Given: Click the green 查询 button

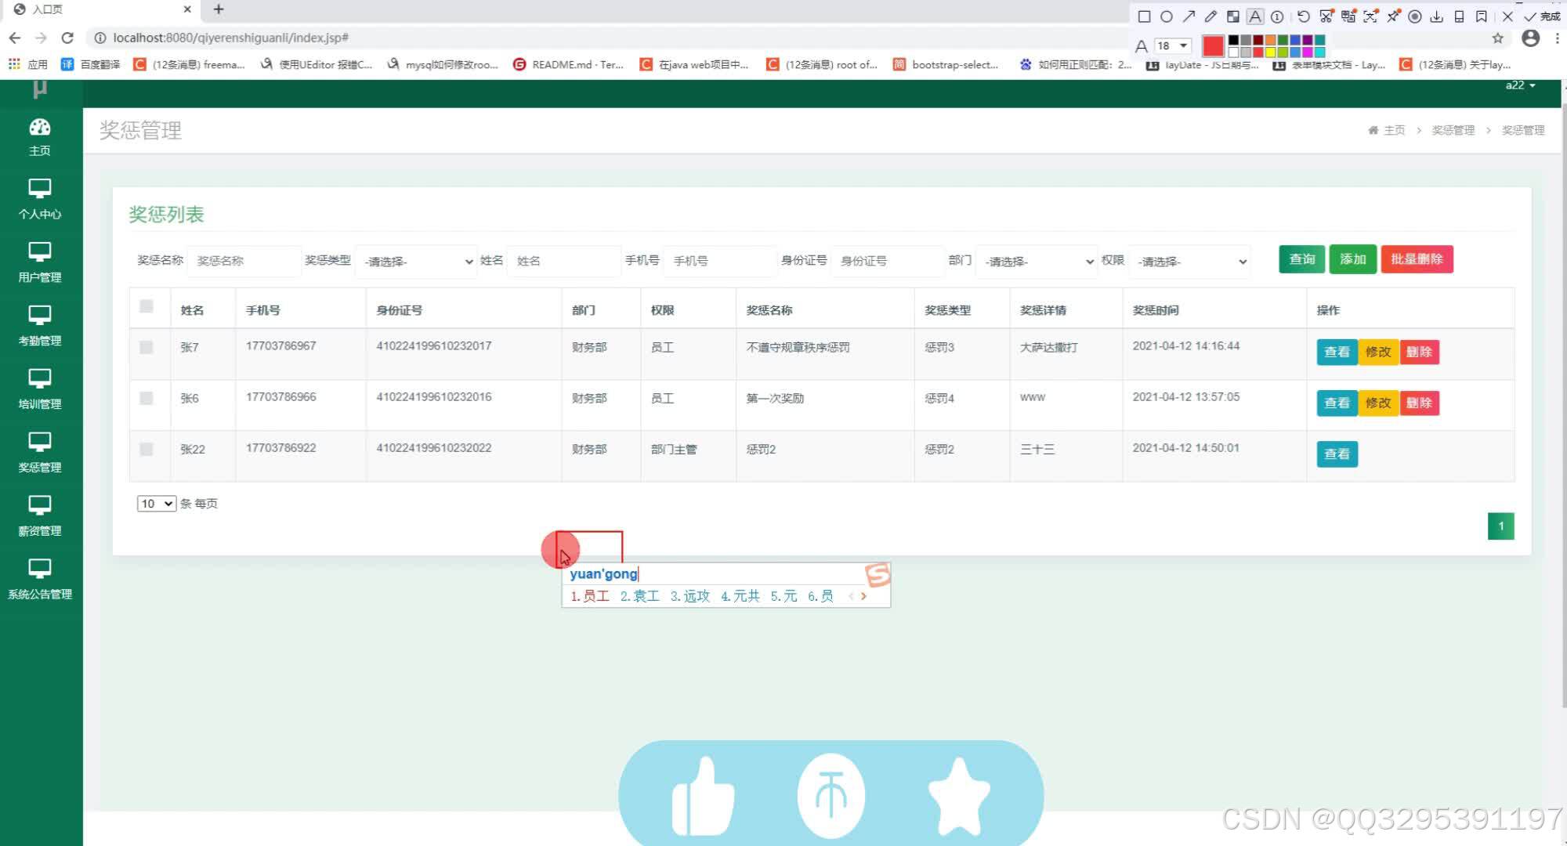Looking at the screenshot, I should pos(1302,259).
